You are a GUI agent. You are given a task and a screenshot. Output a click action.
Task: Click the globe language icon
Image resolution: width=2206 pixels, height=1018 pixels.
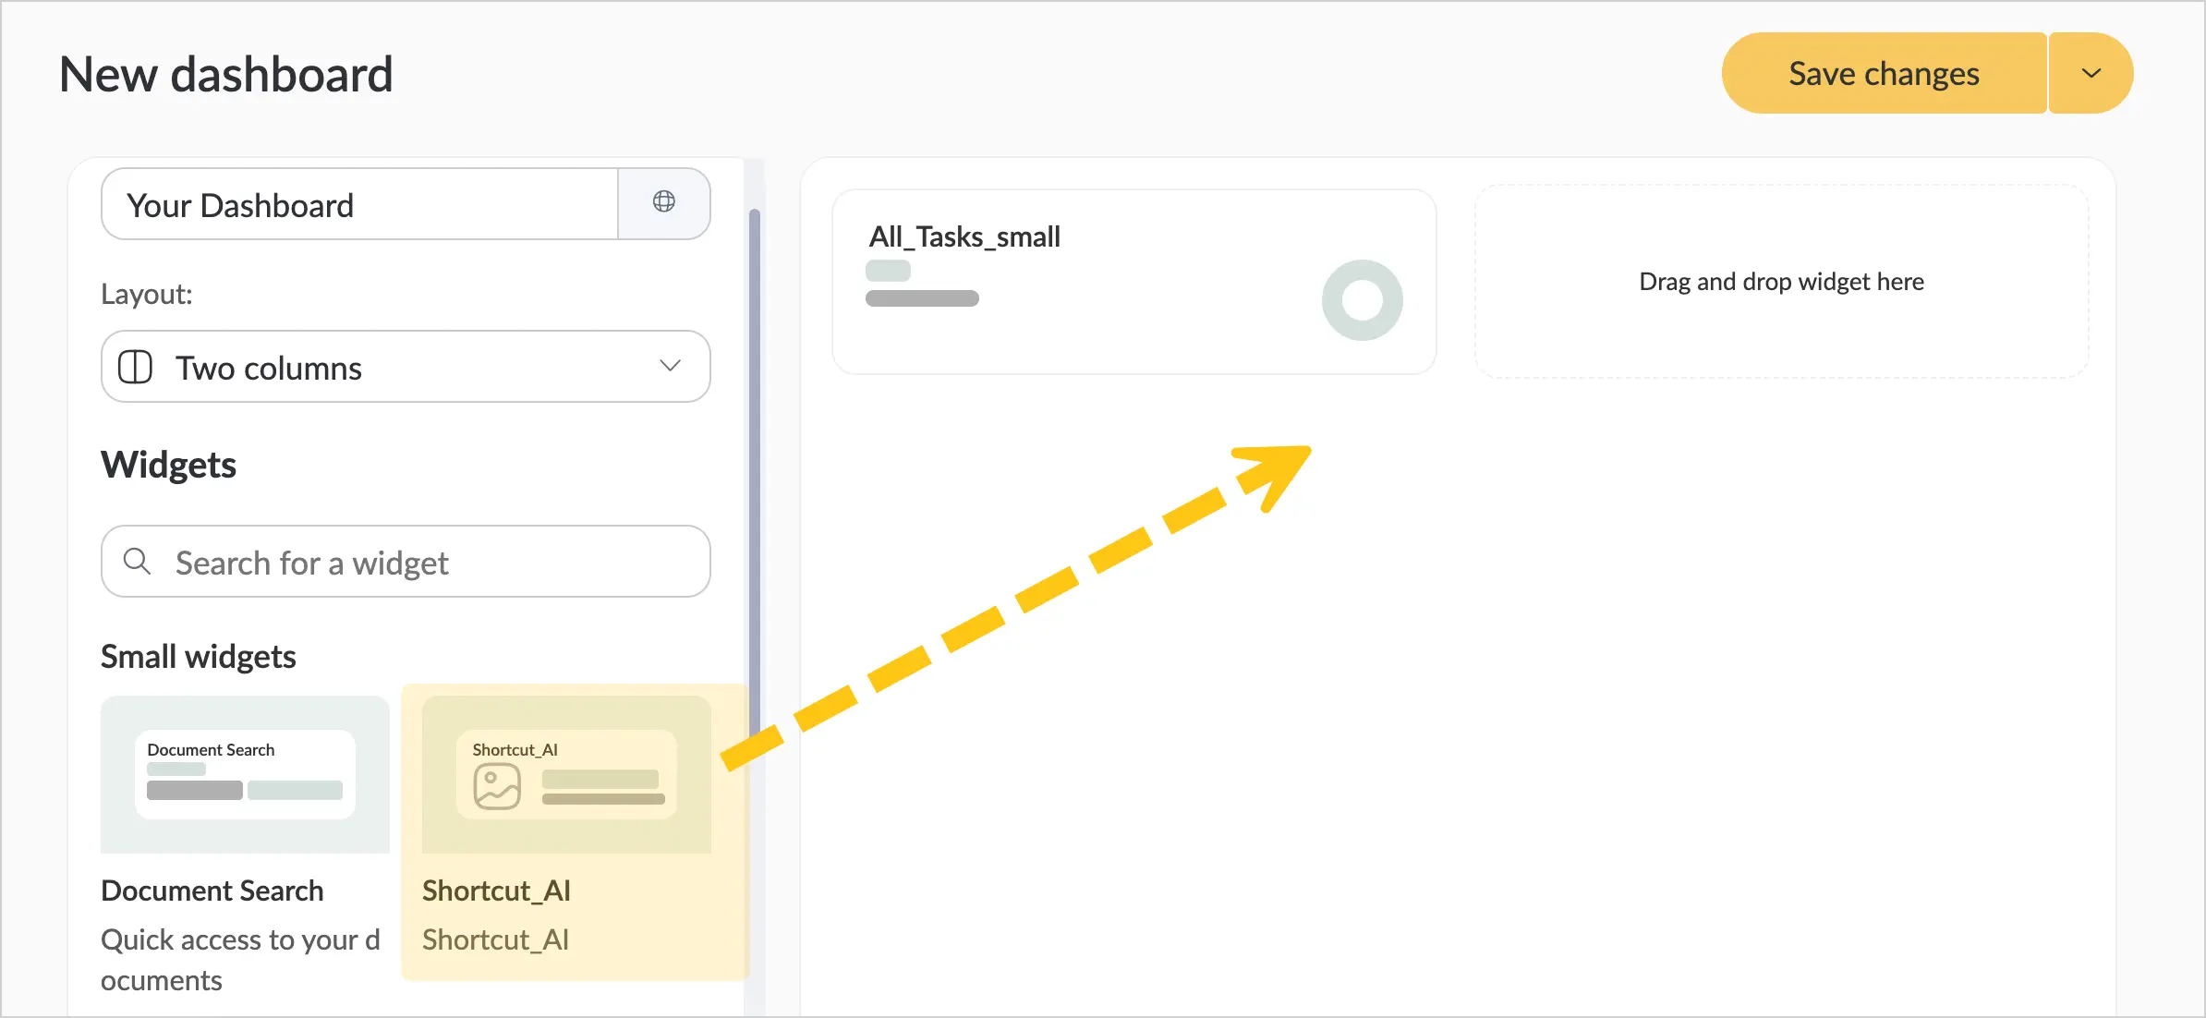pyautogui.click(x=663, y=202)
